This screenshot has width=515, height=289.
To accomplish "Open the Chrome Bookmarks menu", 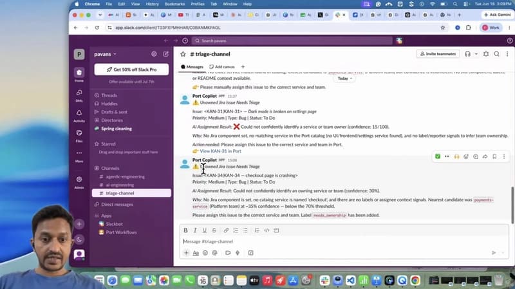I will [x=174, y=4].
